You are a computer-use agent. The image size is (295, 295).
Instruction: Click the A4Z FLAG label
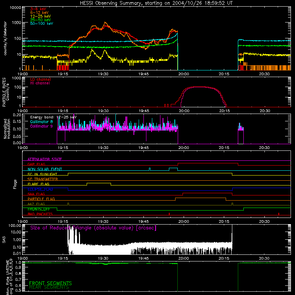click(36, 204)
